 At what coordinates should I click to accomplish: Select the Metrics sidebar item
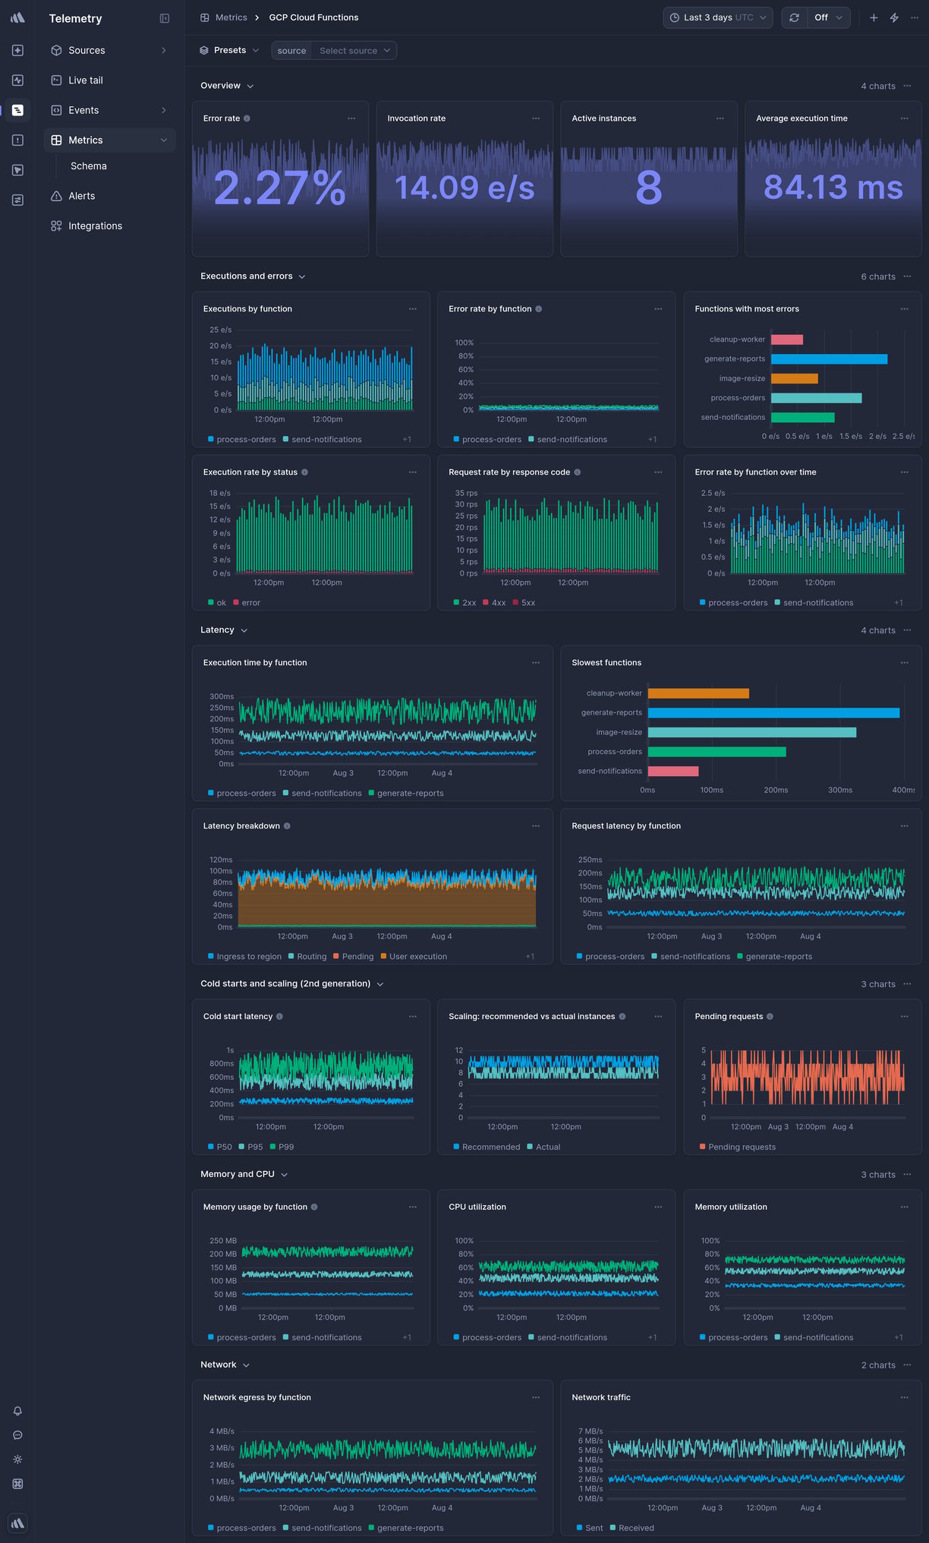point(109,140)
